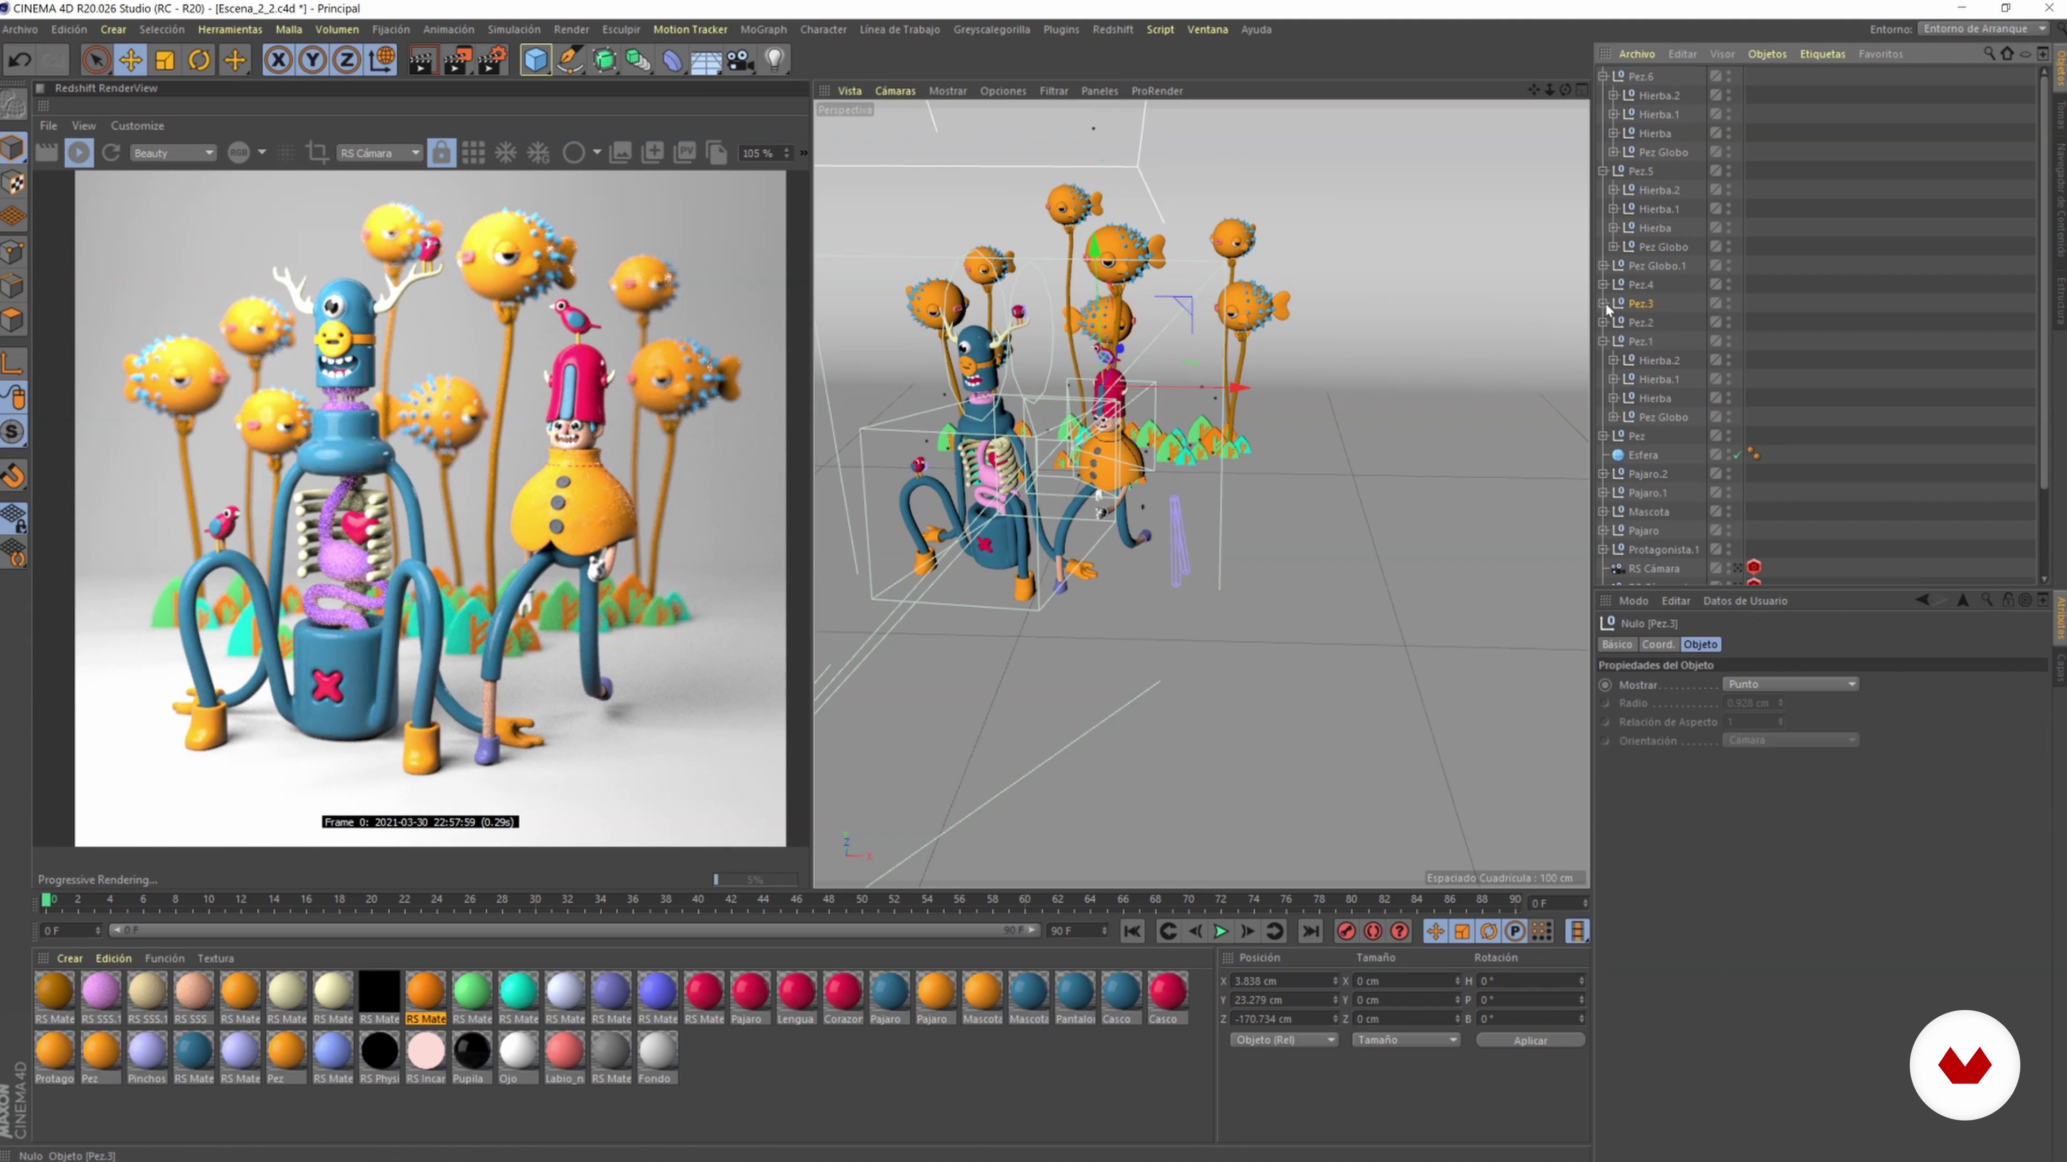Click the Aplicar button
The image size is (2067, 1162).
(1530, 1041)
